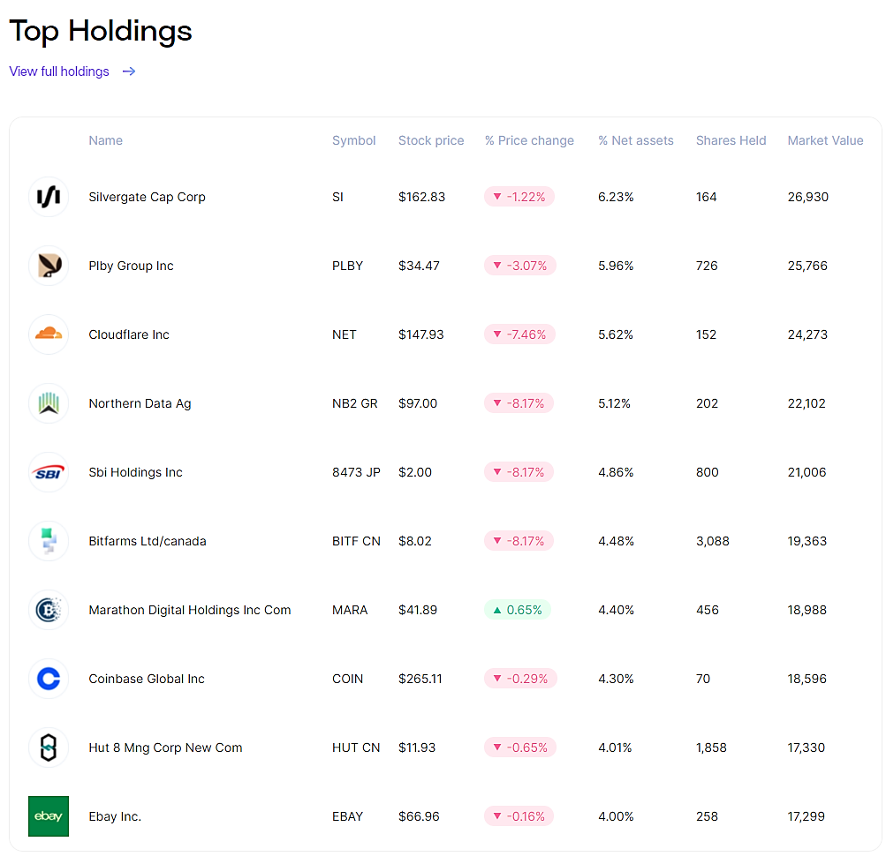Select the Ebay Inc. name
This screenshot has width=886, height=864.
coord(115,816)
